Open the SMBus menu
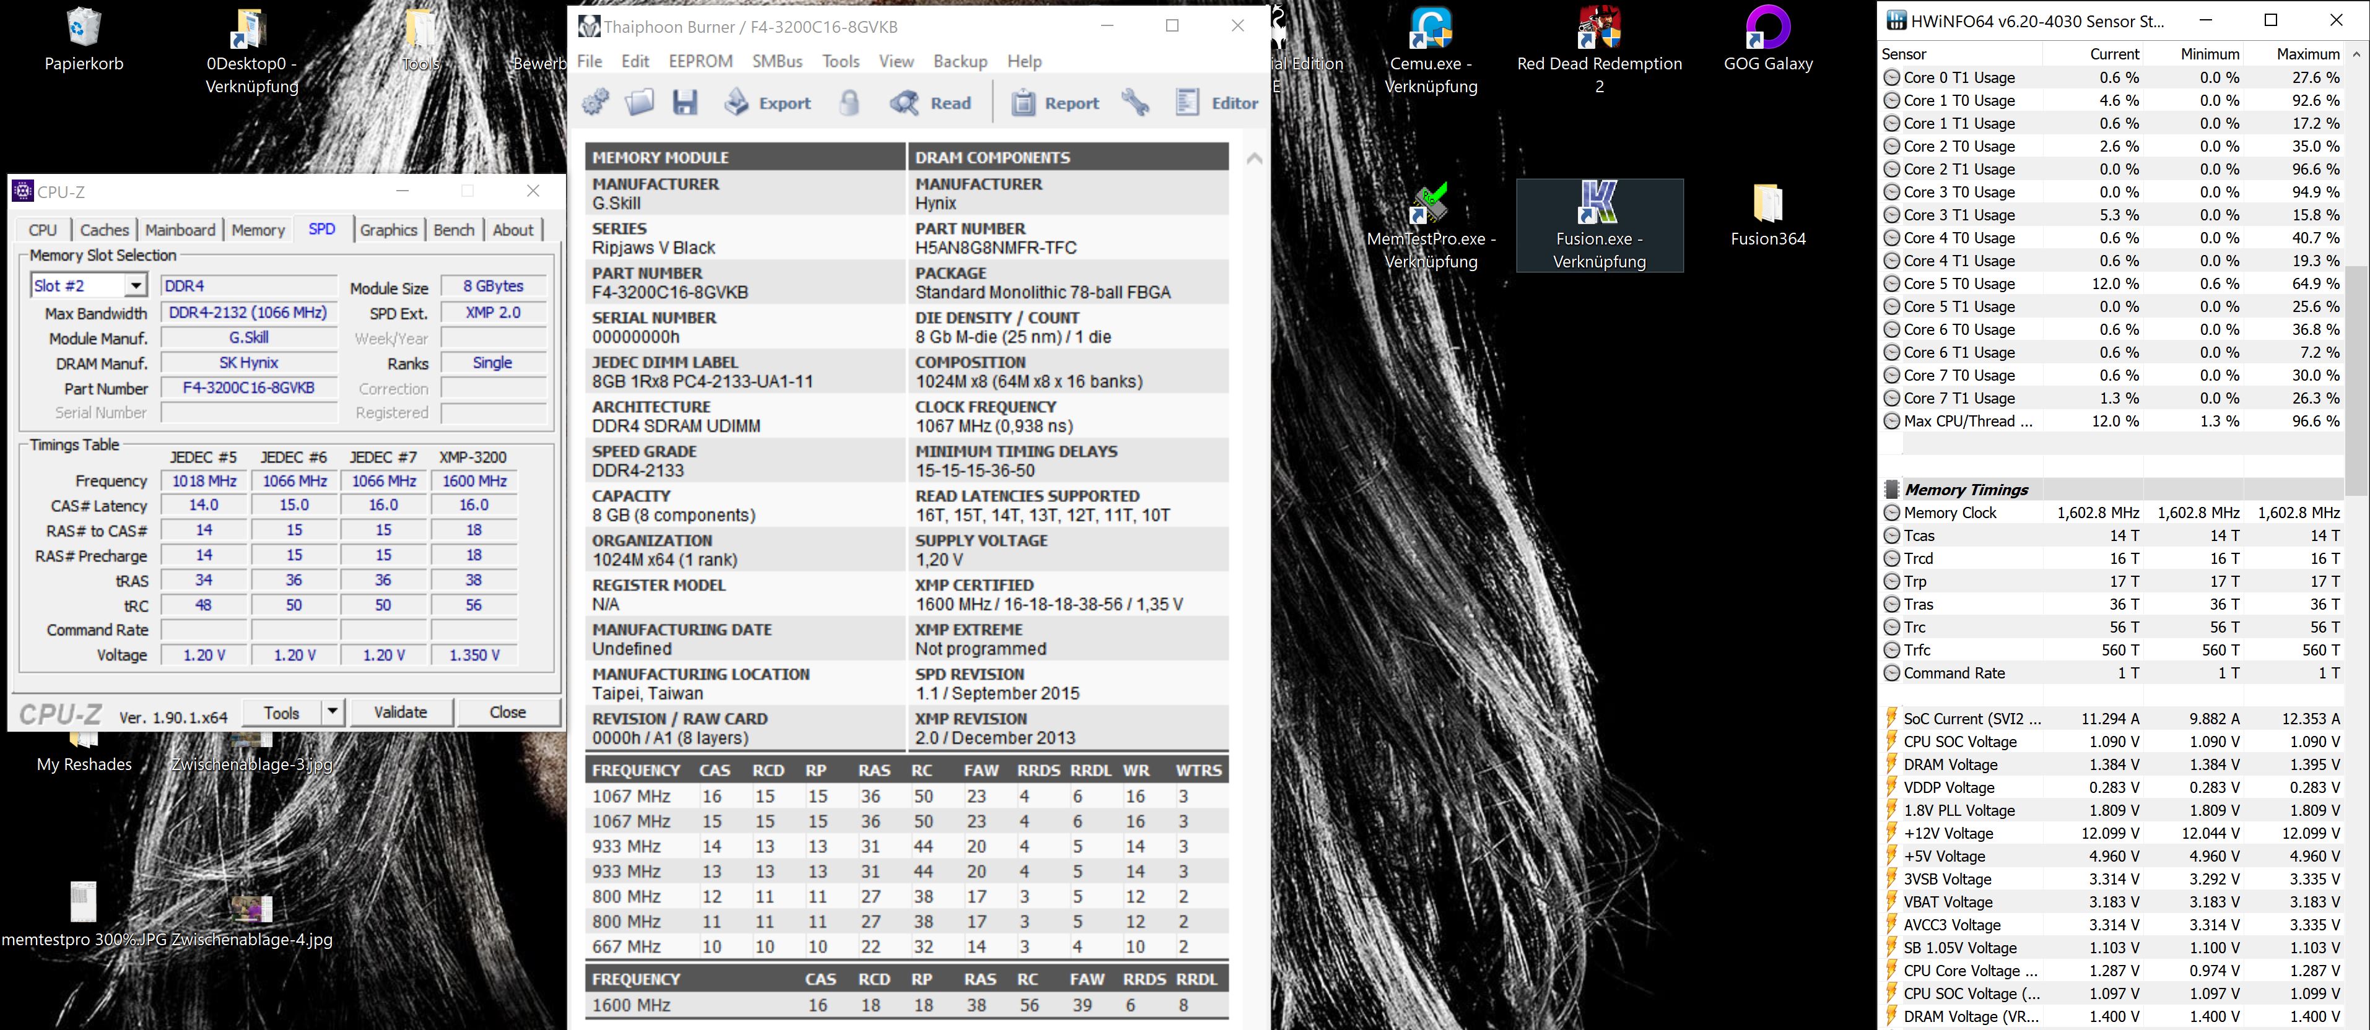2370x1030 pixels. click(777, 61)
